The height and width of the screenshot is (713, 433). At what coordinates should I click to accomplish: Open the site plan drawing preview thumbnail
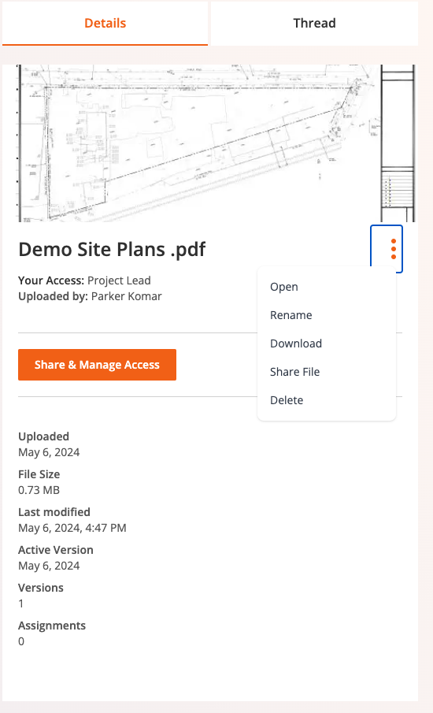216,143
